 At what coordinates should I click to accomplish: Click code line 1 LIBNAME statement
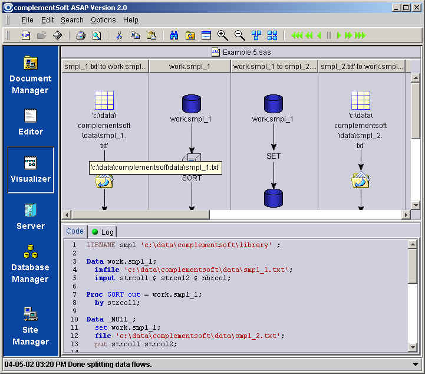tap(183, 245)
